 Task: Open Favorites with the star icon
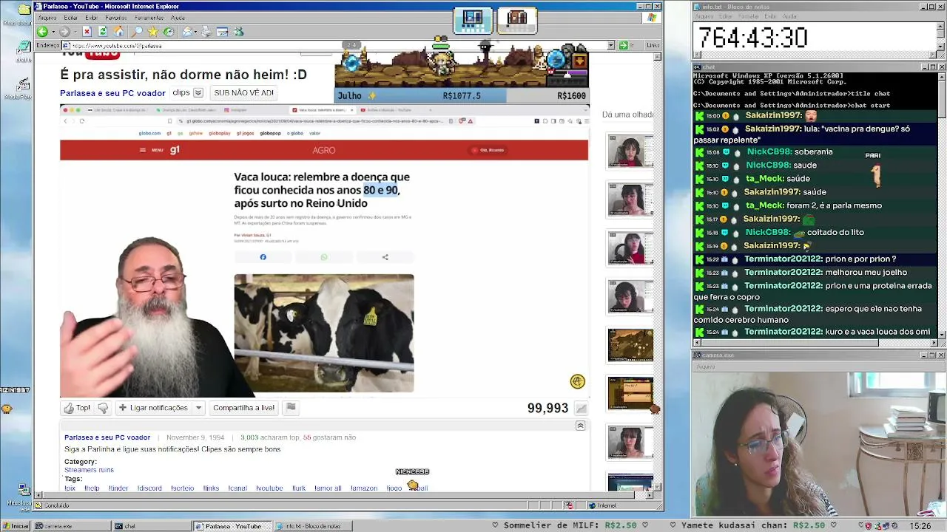click(152, 32)
